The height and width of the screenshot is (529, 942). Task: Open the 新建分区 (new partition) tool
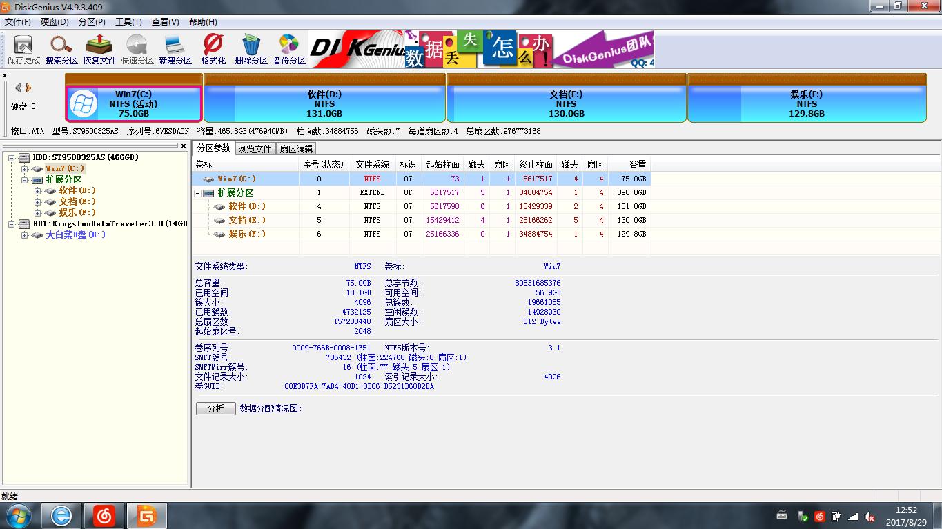pyautogui.click(x=174, y=48)
